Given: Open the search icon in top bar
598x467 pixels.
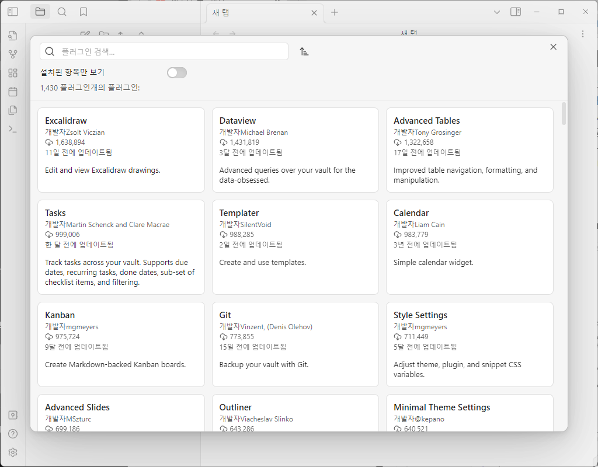Looking at the screenshot, I should pos(62,12).
